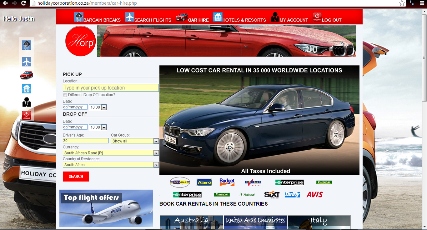Open Hotels & Resorts from top menu
Image resolution: width=427 pixels, height=230 pixels.
pyautogui.click(x=239, y=18)
